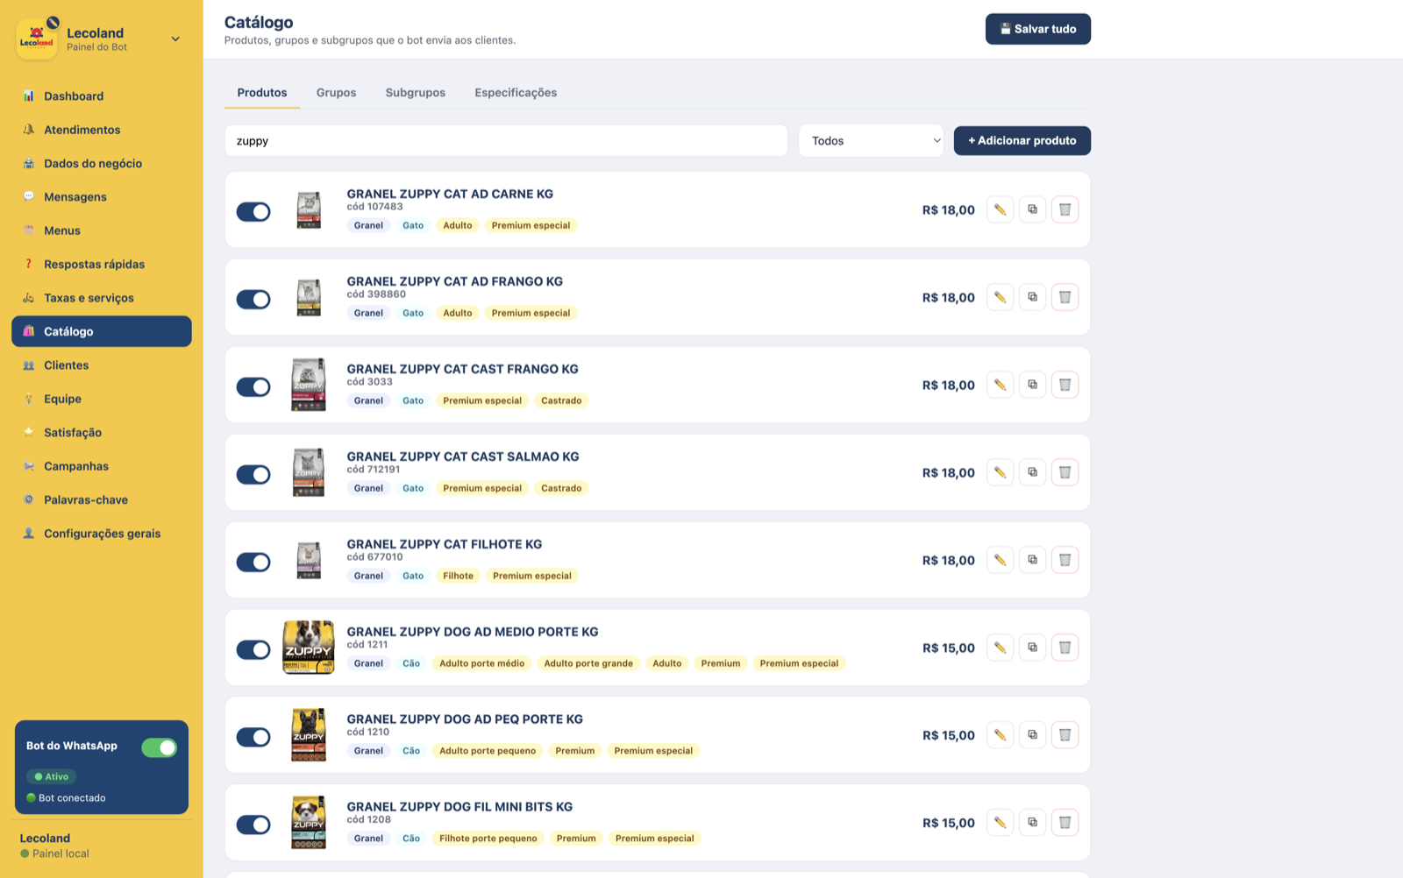Click the Adicionar produto button
Screen dimensions: 1403x878
(1022, 141)
